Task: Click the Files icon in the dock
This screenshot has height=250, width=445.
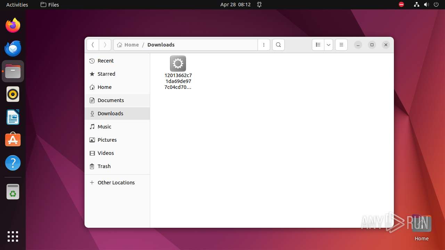Action: point(13,71)
